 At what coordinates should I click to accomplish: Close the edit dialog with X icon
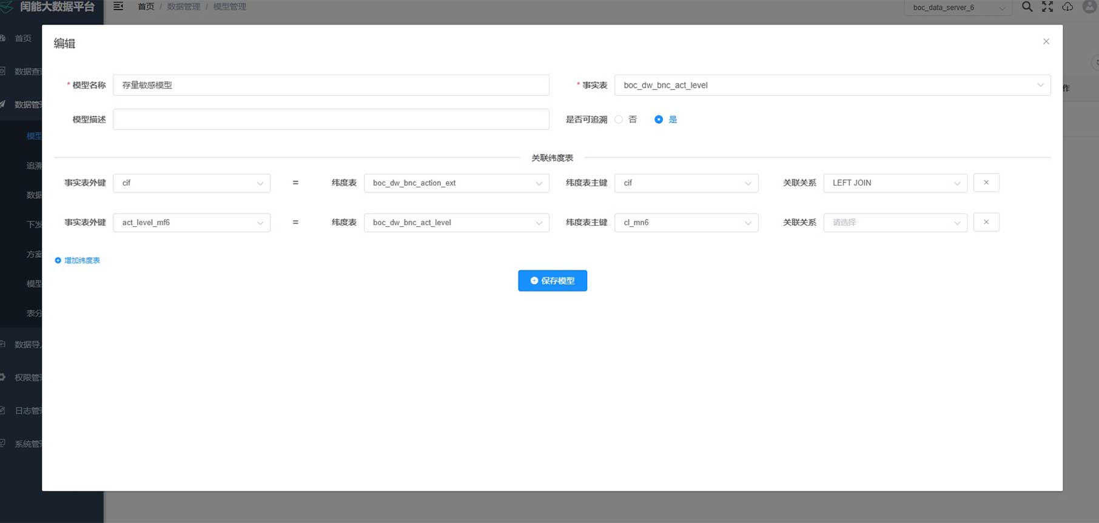pos(1046,41)
